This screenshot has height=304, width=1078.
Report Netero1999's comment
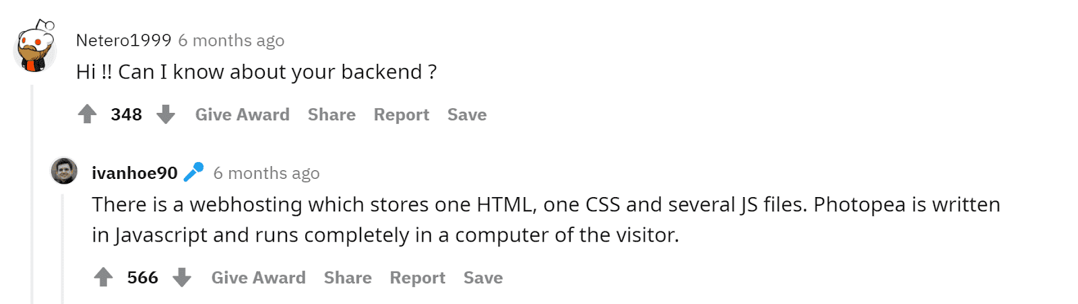coord(402,115)
